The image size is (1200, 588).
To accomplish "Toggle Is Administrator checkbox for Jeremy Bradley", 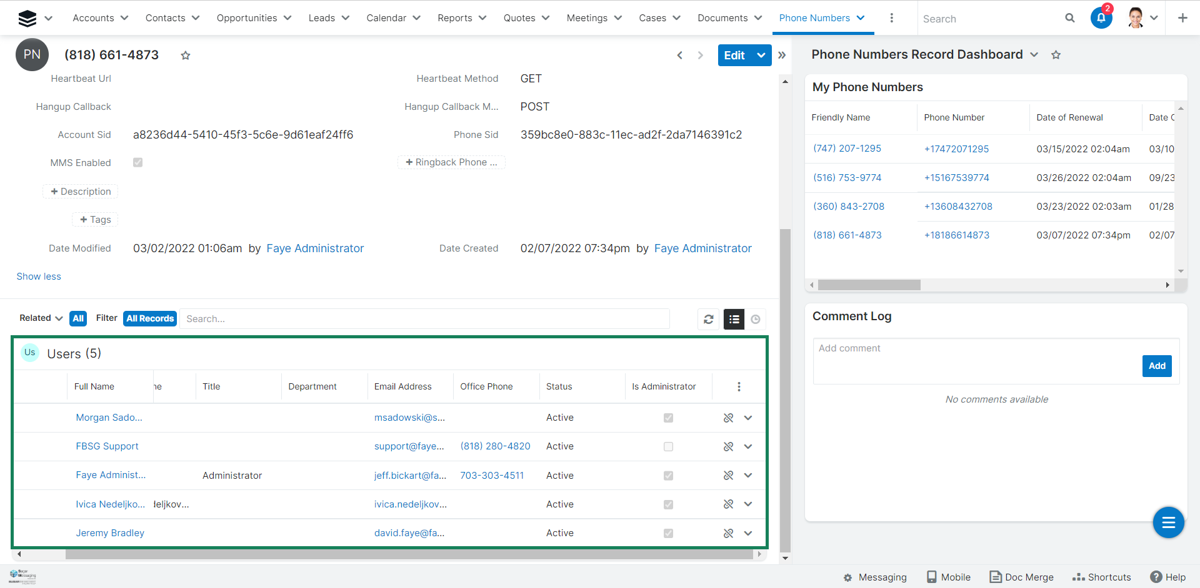I will [x=668, y=534].
